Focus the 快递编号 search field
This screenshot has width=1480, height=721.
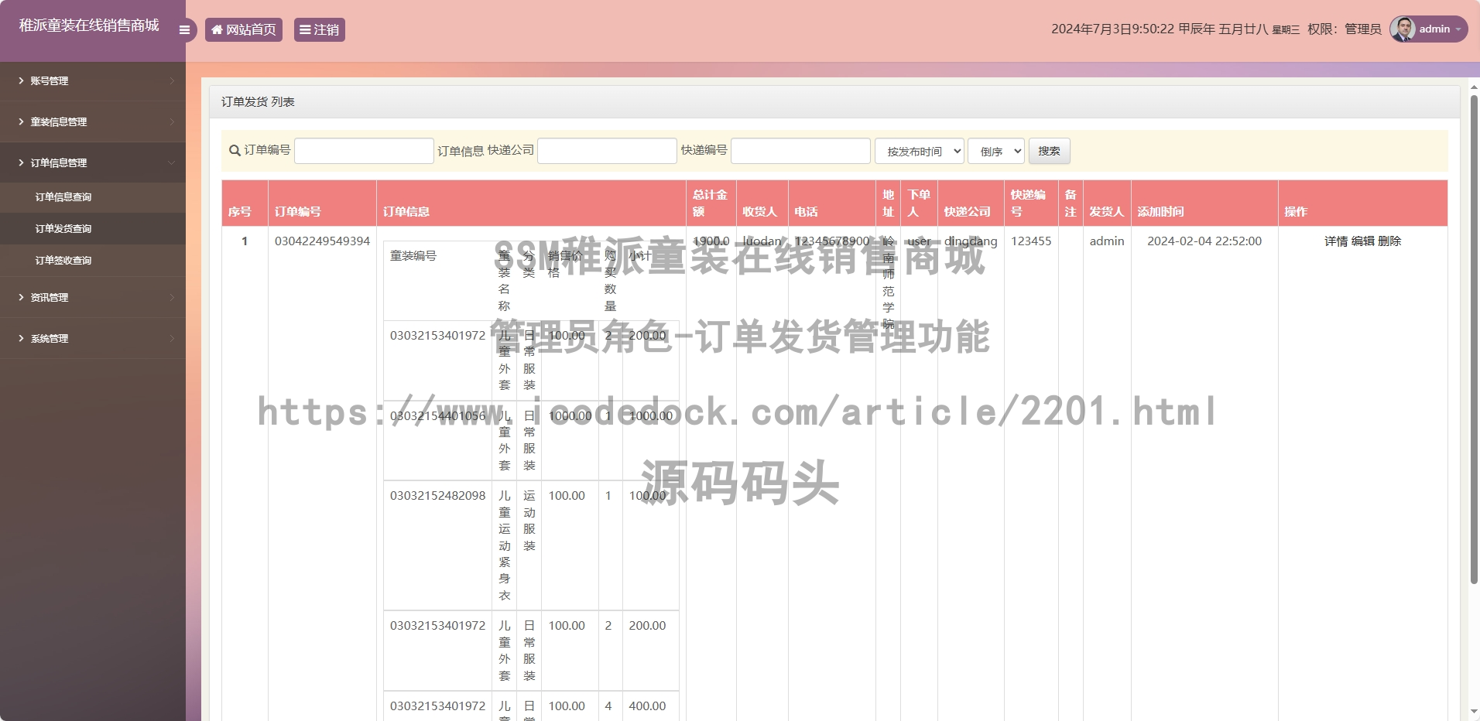point(800,151)
